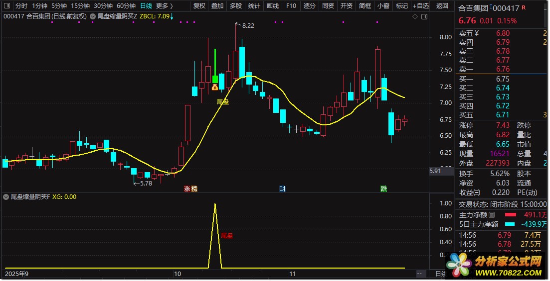Image resolution: width=550 pixels, height=281 pixels.
Task: Switch to 60分钟 period
Action: [x=126, y=6]
